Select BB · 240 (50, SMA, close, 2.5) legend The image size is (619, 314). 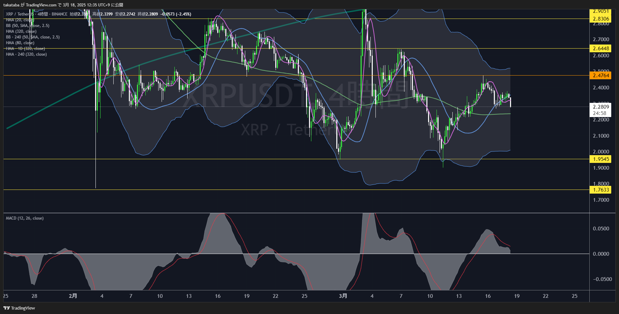(33, 37)
